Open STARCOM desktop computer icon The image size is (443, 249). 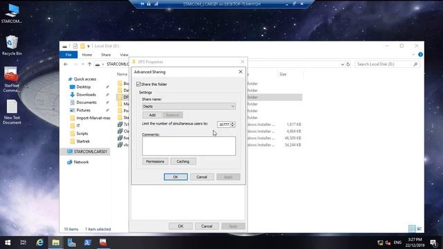tap(12, 14)
